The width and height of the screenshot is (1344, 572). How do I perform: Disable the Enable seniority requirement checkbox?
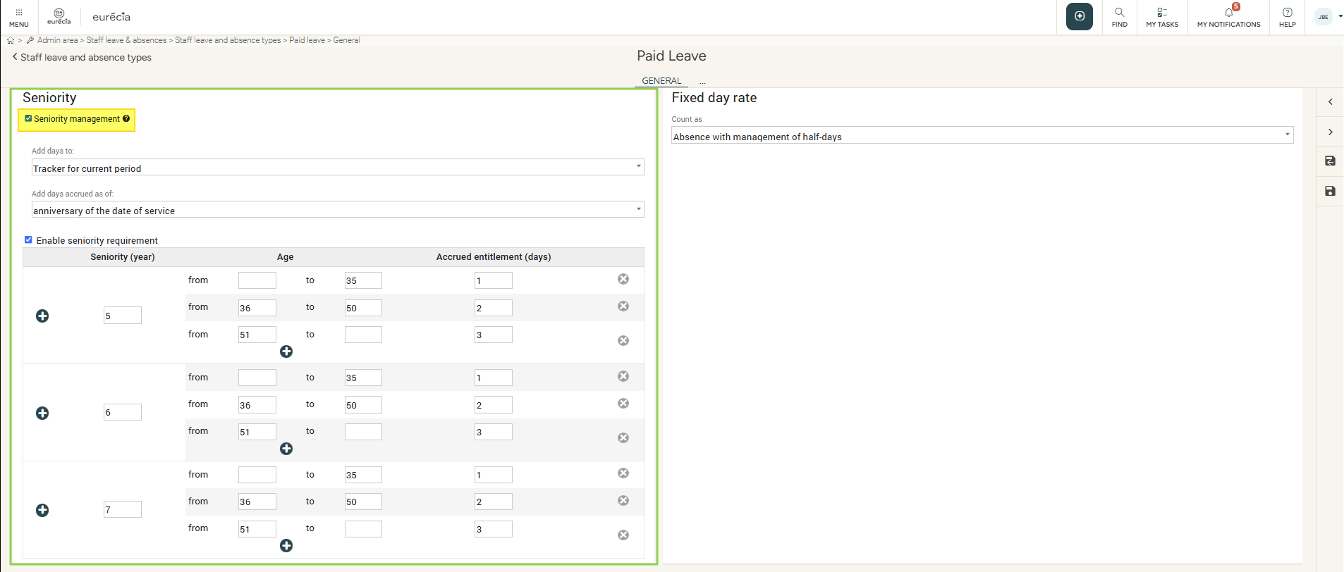28,240
